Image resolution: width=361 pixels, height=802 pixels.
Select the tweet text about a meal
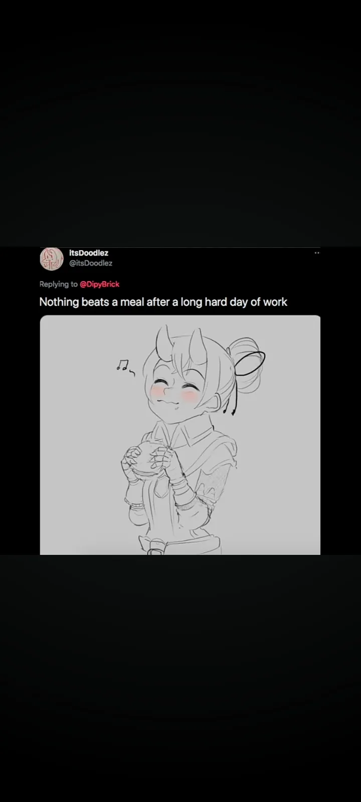point(163,302)
